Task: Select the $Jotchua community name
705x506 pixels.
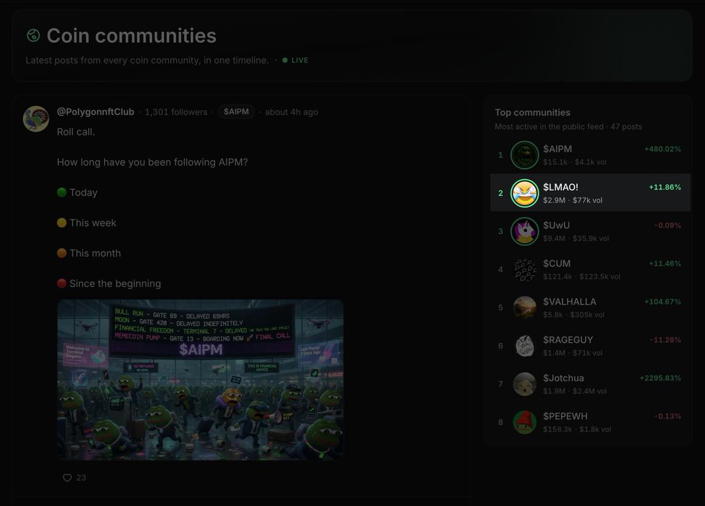Action: 563,378
